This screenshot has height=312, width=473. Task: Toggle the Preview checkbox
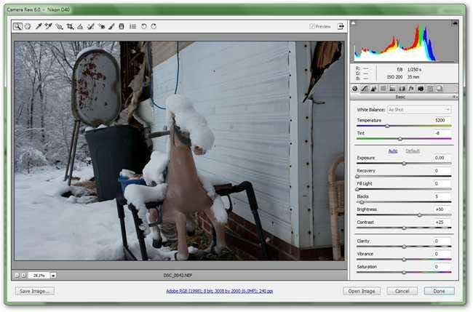tap(312, 26)
